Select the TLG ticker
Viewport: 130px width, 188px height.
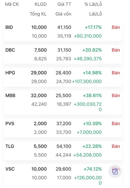[x=10, y=146]
